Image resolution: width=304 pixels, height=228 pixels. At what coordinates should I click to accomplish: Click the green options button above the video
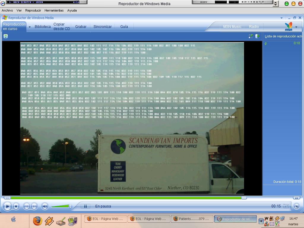(6, 36)
